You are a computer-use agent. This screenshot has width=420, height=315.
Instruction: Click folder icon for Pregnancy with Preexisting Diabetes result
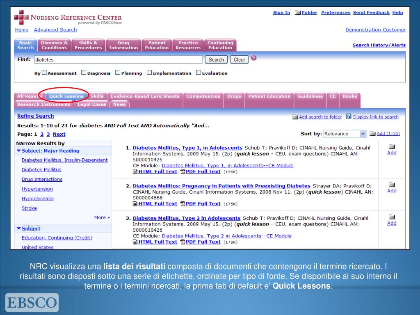pos(392,185)
